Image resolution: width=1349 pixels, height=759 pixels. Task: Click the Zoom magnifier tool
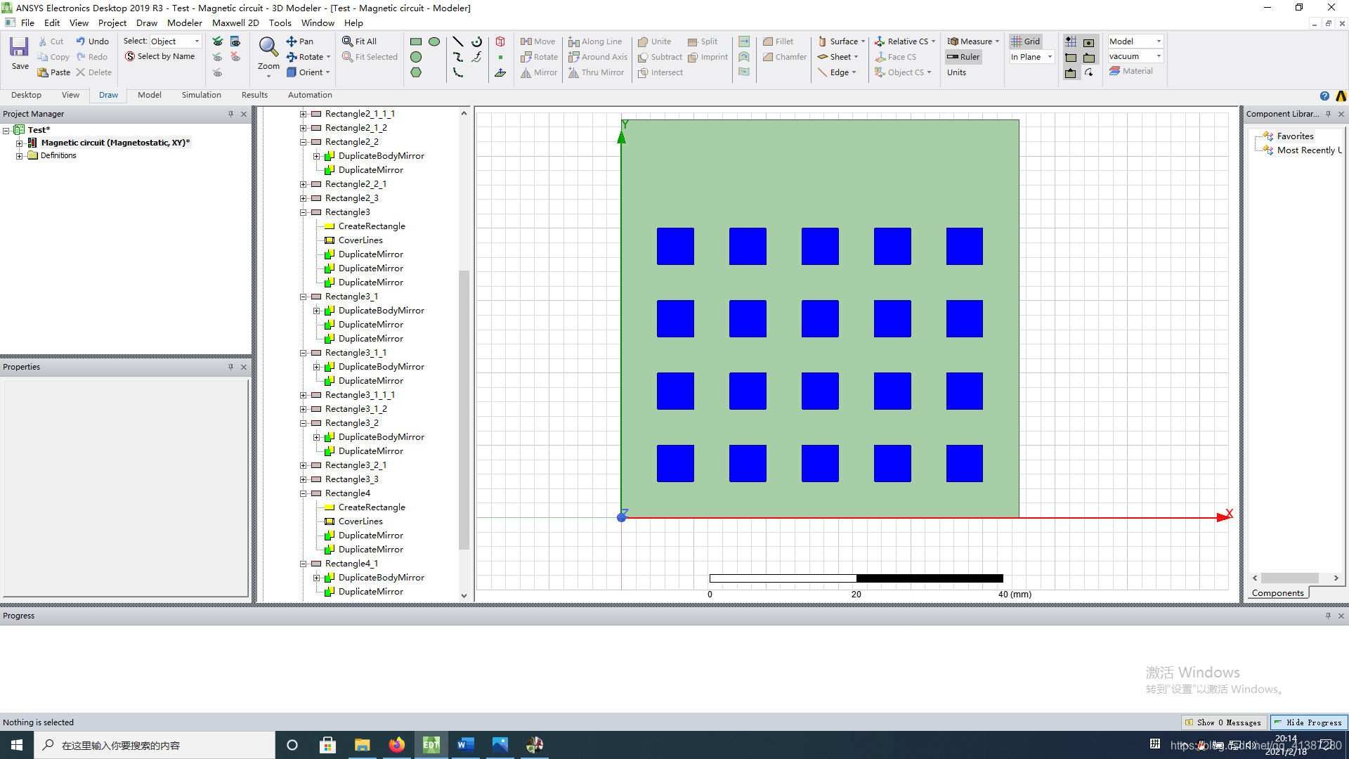[268, 48]
